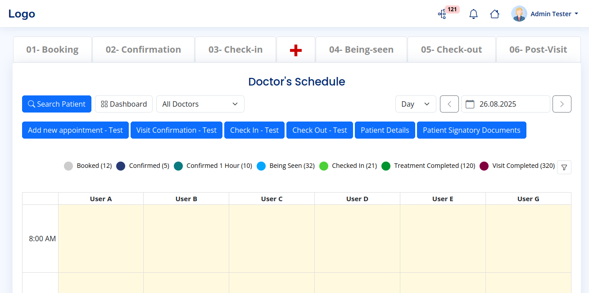Go to previous day with left chevron

[449, 104]
